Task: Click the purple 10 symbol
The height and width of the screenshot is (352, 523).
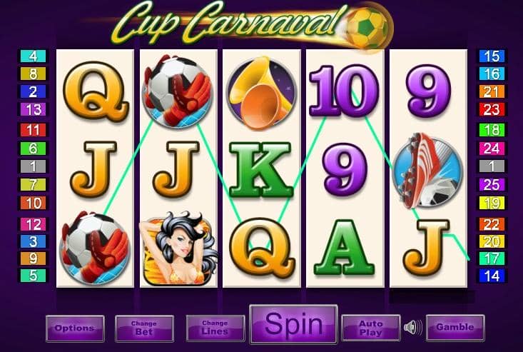Action: click(344, 91)
